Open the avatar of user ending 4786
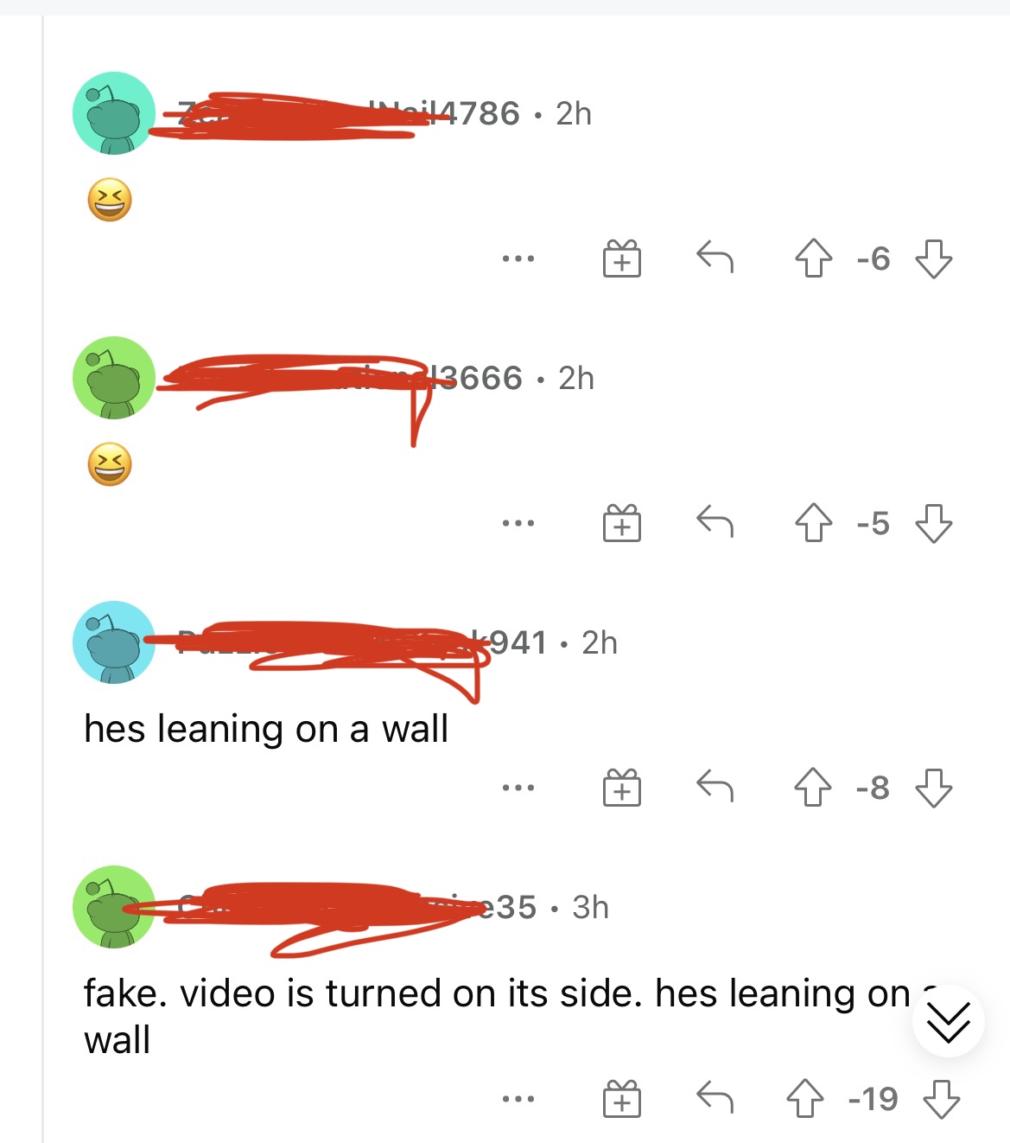Image resolution: width=1010 pixels, height=1143 pixels. [x=114, y=113]
